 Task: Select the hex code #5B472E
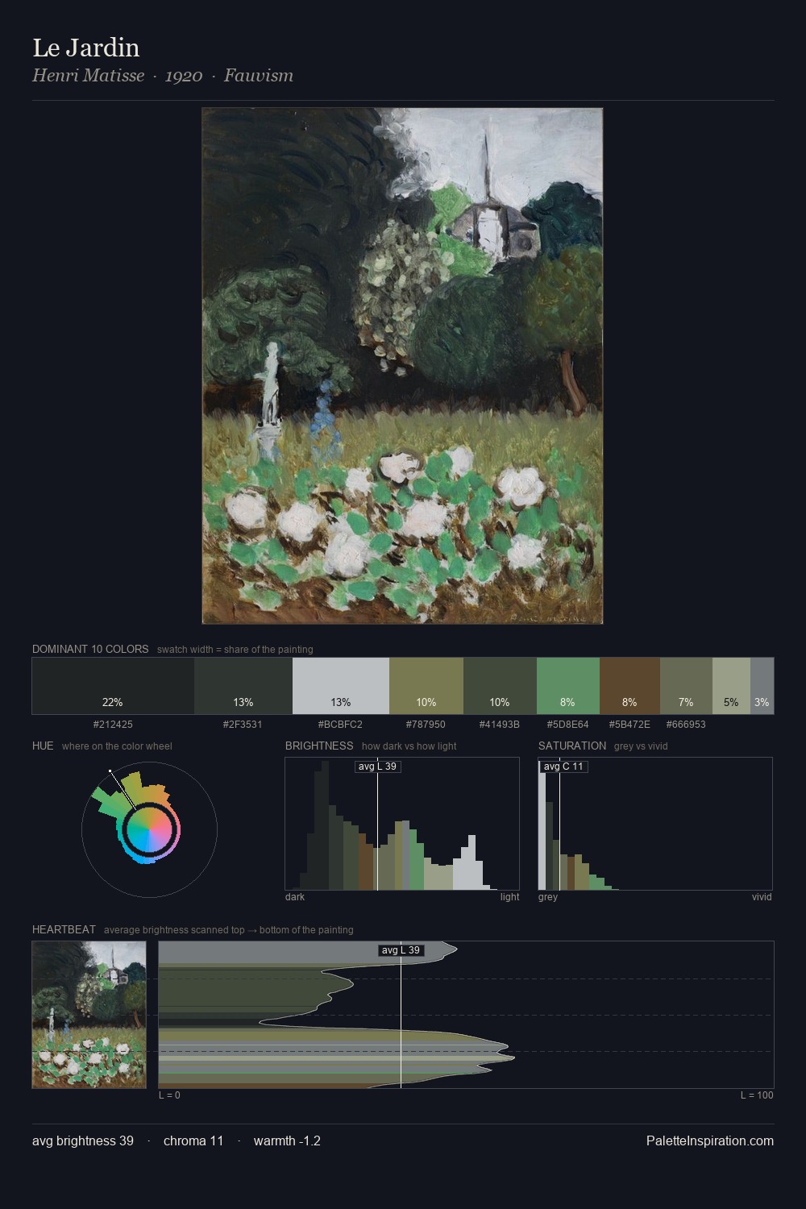click(629, 725)
